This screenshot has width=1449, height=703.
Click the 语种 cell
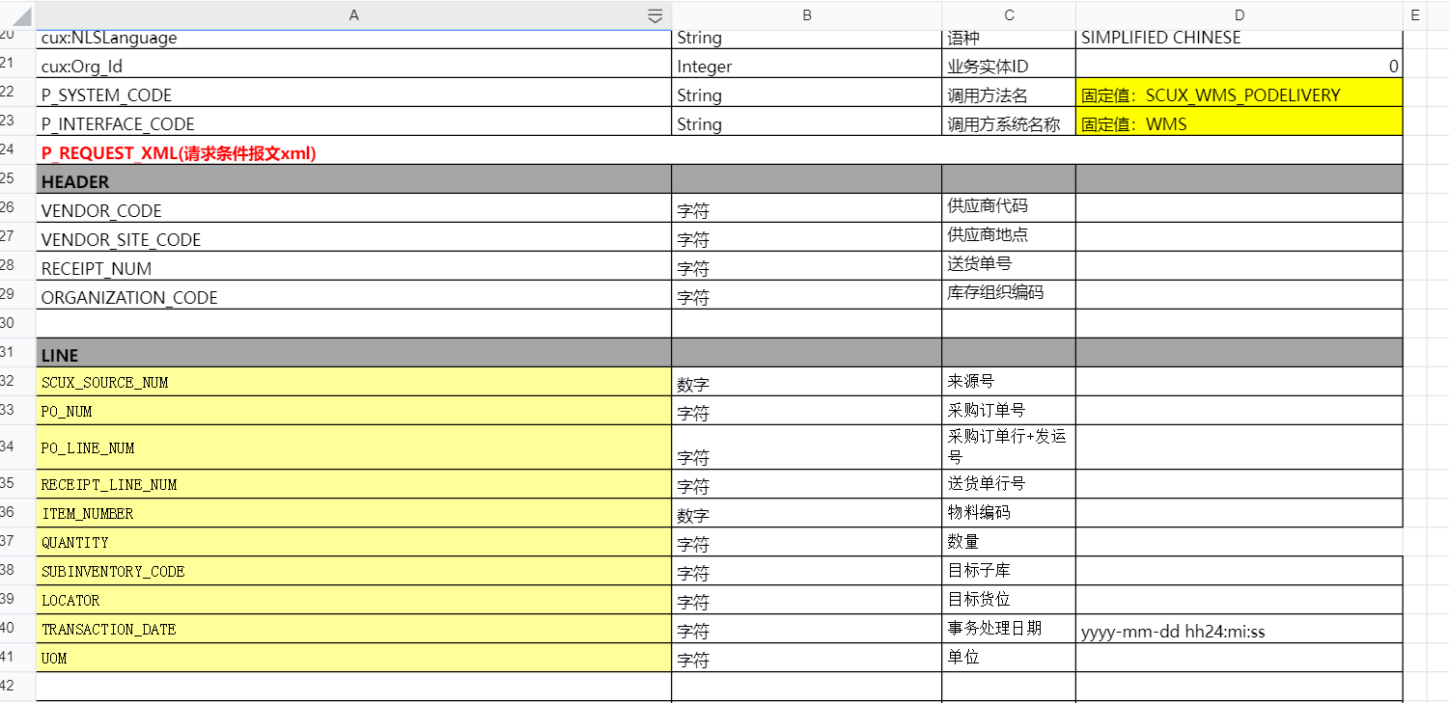(1009, 39)
